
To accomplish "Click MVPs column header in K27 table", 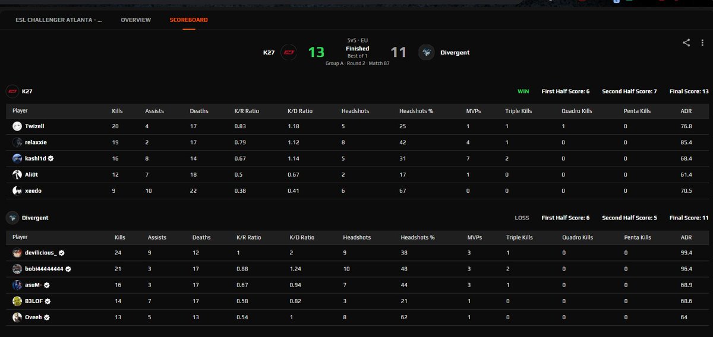I will [474, 111].
